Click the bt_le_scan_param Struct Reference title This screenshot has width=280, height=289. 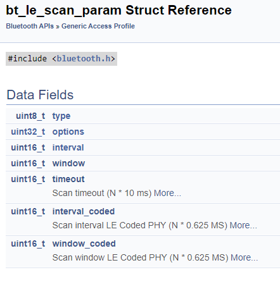[x=118, y=11]
